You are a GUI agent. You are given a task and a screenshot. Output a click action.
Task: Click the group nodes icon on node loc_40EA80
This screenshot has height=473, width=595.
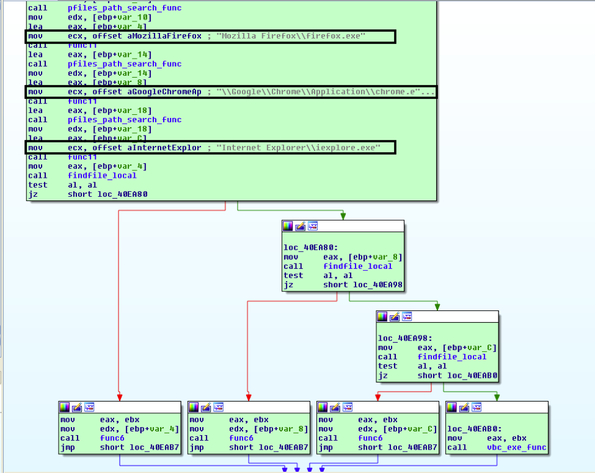313,226
